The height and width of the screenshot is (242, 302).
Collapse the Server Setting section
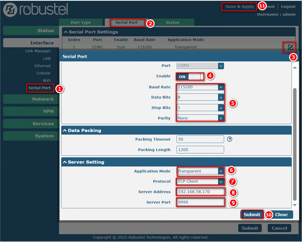point(65,162)
